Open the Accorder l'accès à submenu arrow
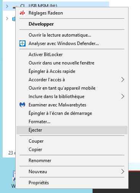This screenshot has height=193, width=140. tap(122, 80)
